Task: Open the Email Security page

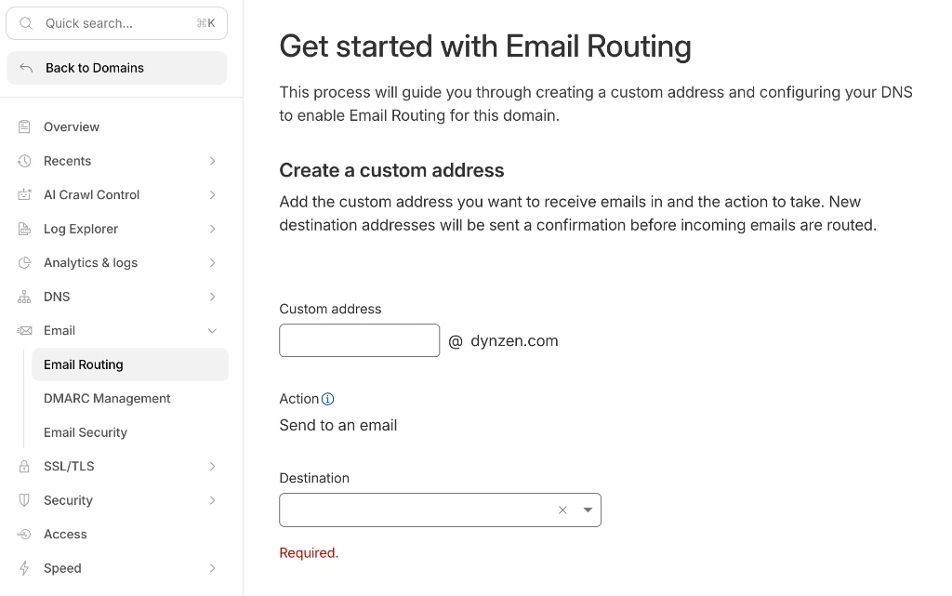Action: coord(86,432)
